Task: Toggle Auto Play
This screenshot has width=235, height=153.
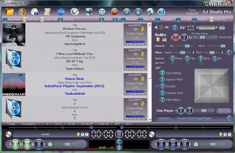Action: click(24, 19)
